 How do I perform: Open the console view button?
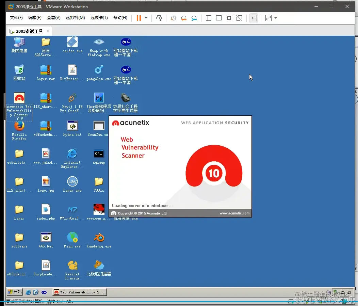pyautogui.click(x=254, y=18)
